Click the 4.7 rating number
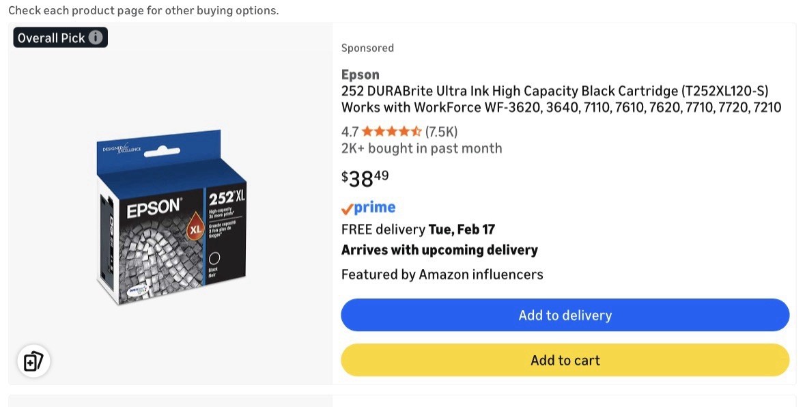 click(x=350, y=132)
